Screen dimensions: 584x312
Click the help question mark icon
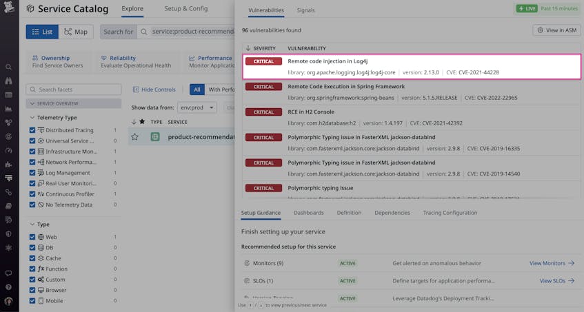pyautogui.click(x=9, y=287)
